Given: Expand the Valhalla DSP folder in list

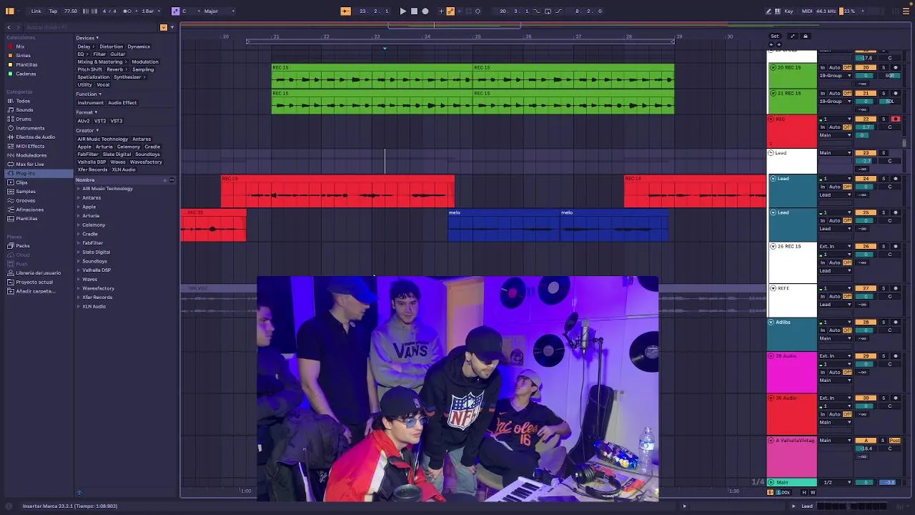Looking at the screenshot, I should click(x=79, y=270).
